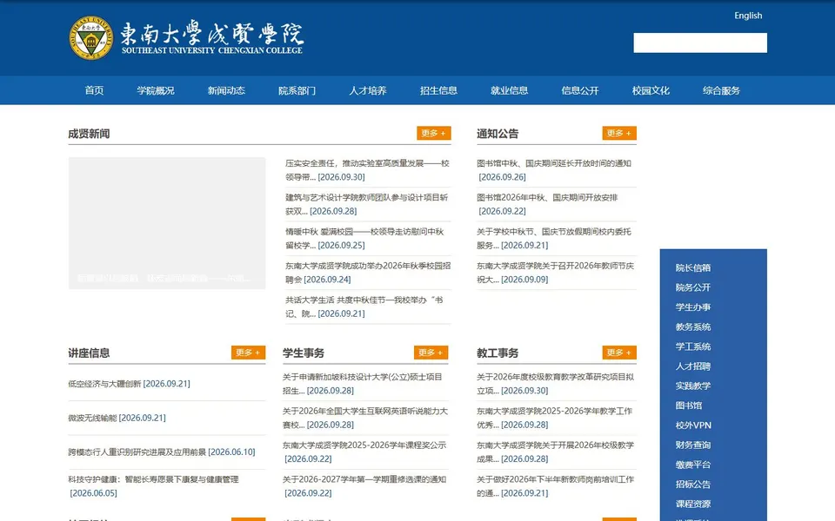Click the 教工事务 section heading
Screen dimensions: 835x521
pyautogui.click(x=498, y=353)
